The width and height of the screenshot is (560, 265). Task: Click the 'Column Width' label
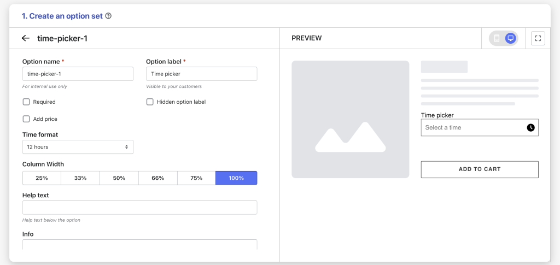(43, 164)
